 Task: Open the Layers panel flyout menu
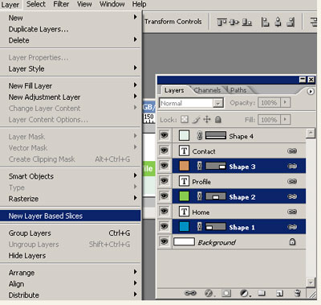[311, 92]
